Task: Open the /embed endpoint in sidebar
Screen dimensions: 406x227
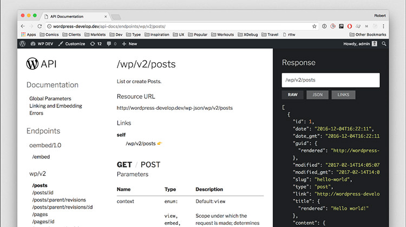Action: tap(41, 157)
